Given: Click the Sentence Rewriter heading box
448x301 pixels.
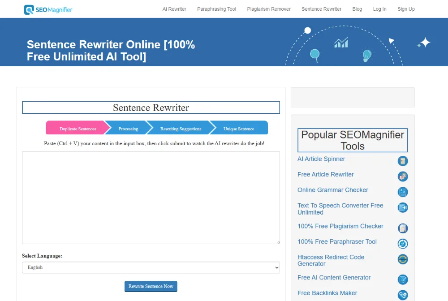Looking at the screenshot, I should point(151,107).
